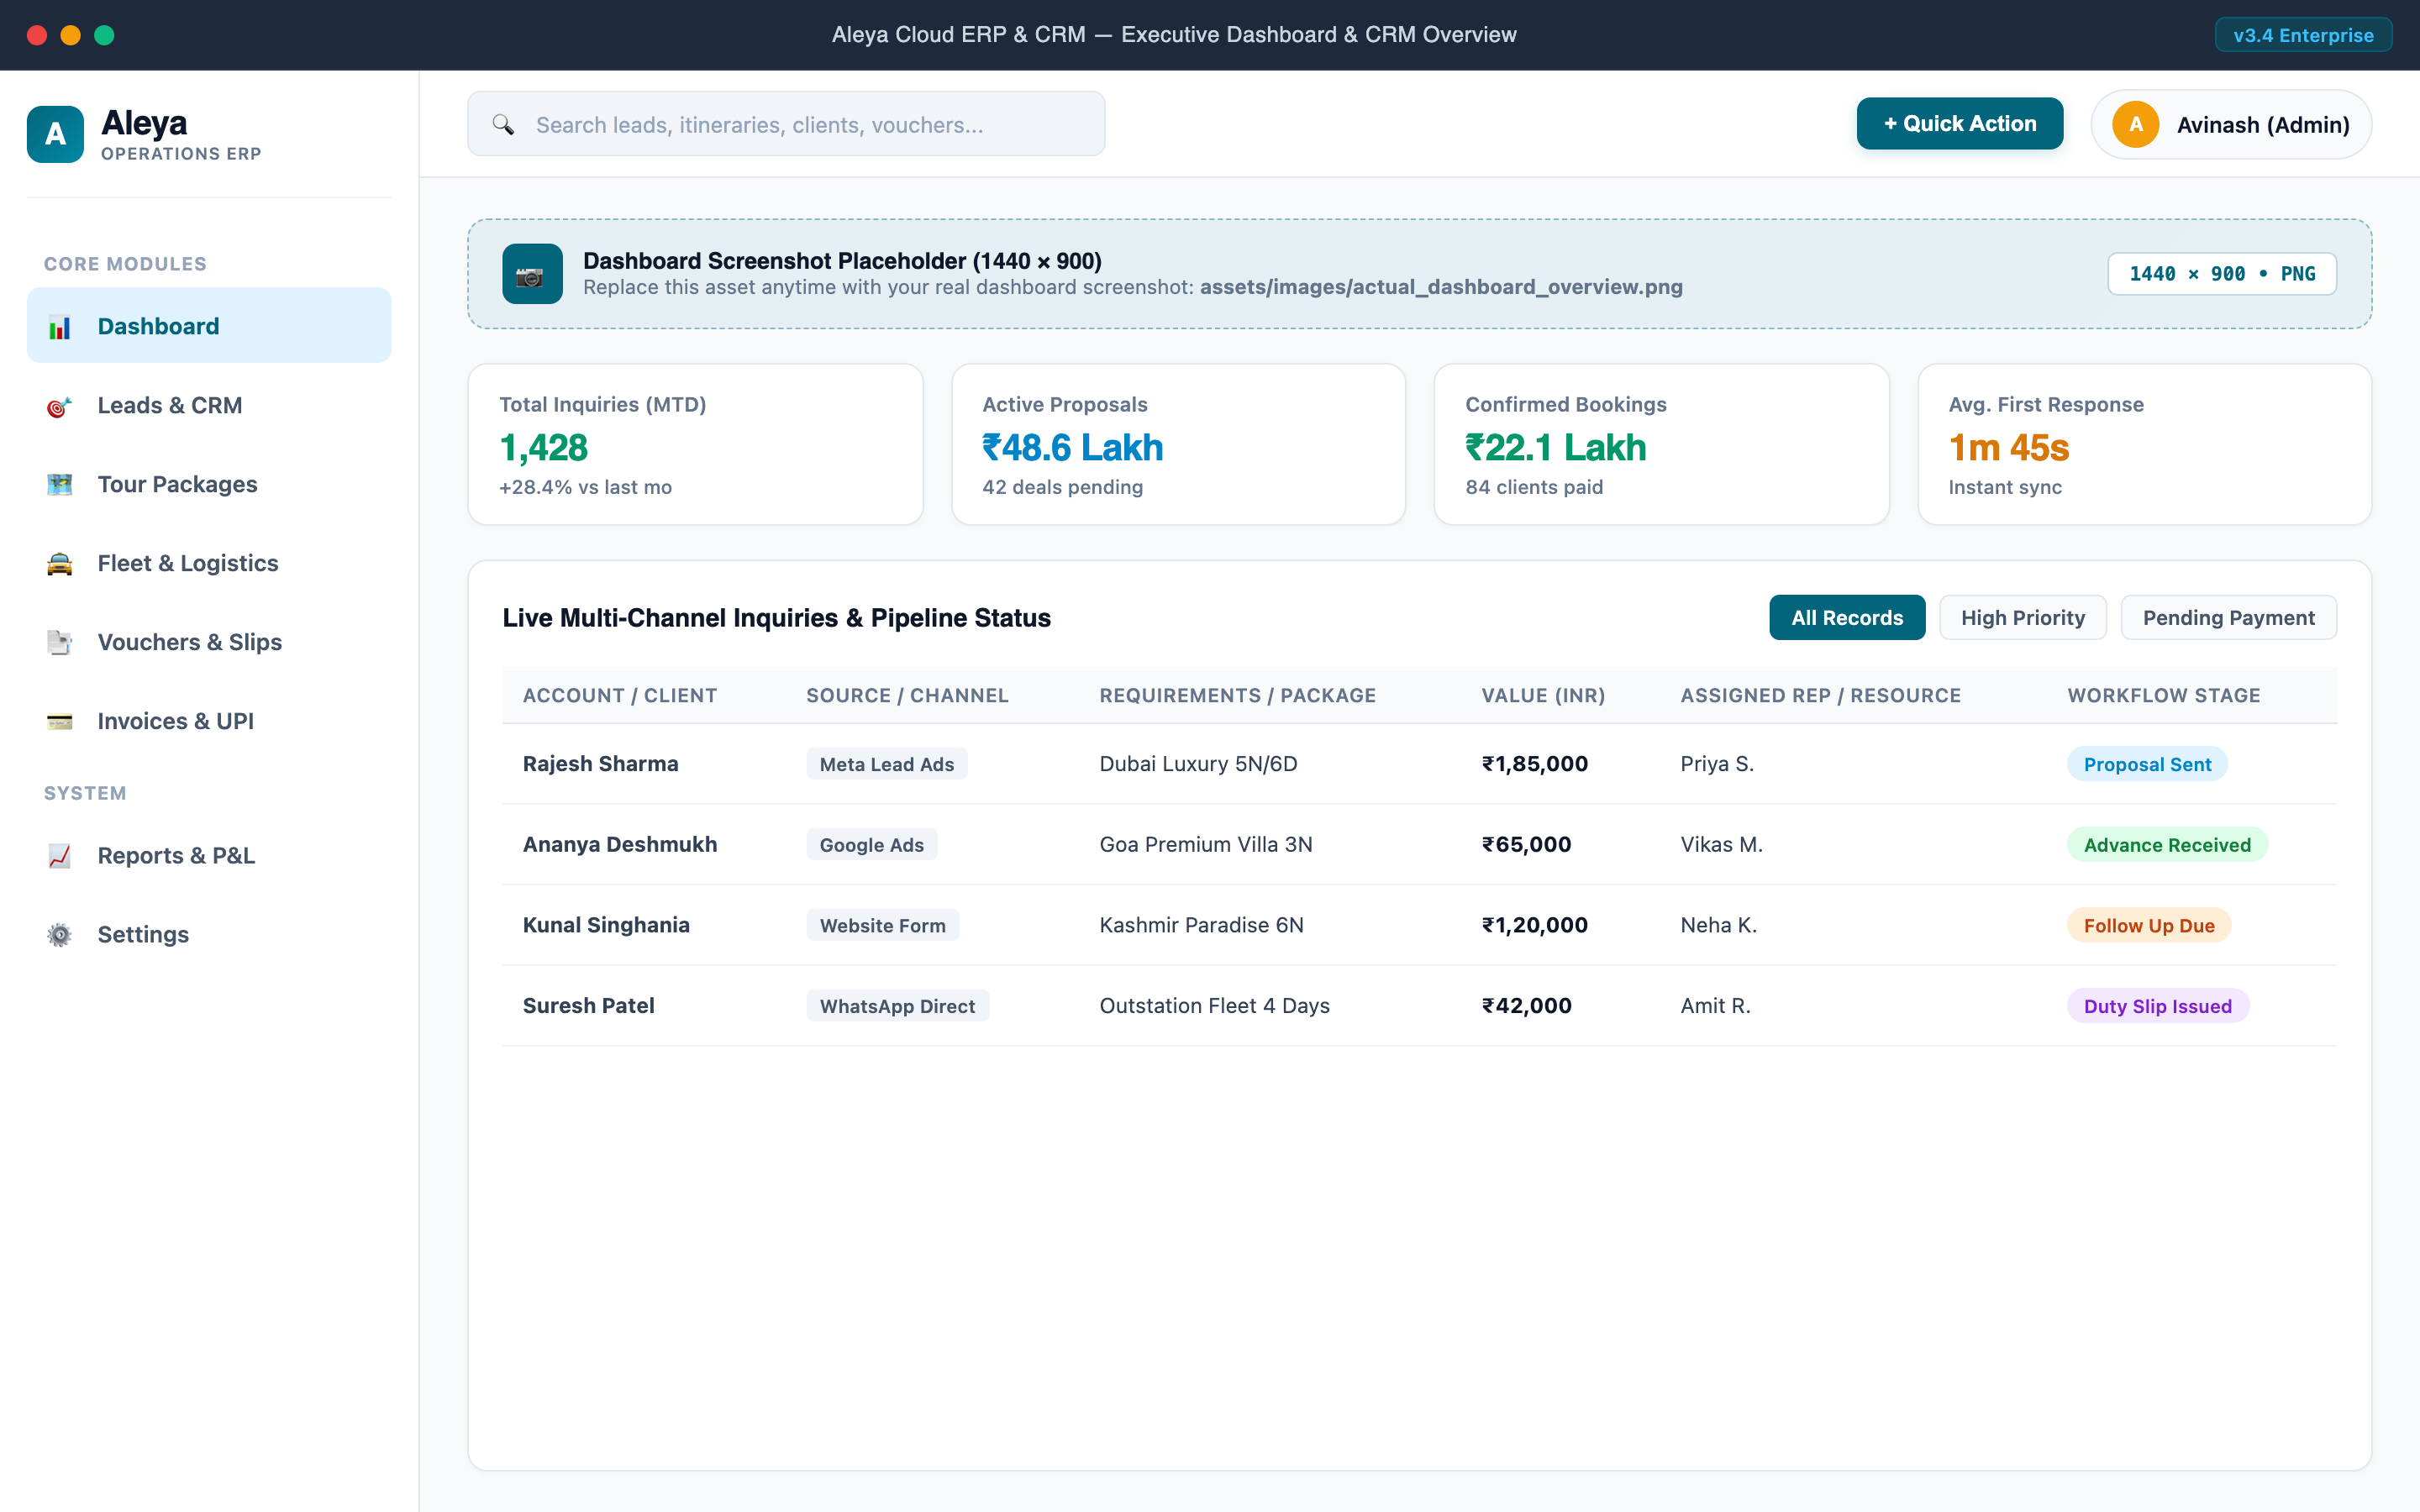
Task: Click the Settings gear icon
Action: coord(59,935)
